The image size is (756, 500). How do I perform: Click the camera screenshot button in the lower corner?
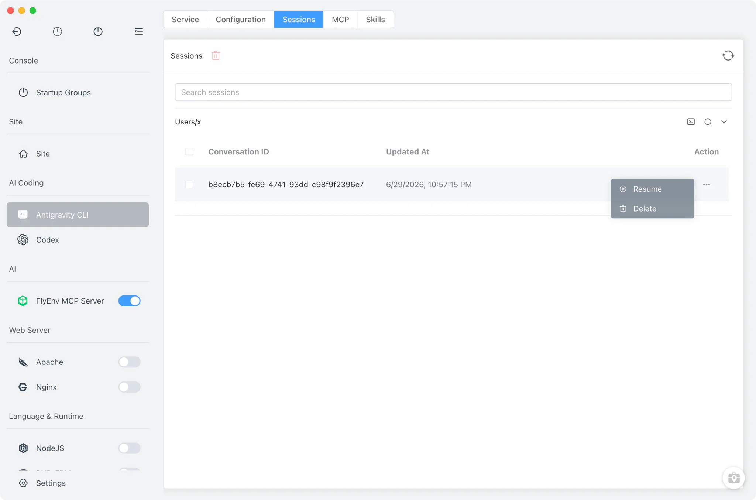[x=733, y=478]
